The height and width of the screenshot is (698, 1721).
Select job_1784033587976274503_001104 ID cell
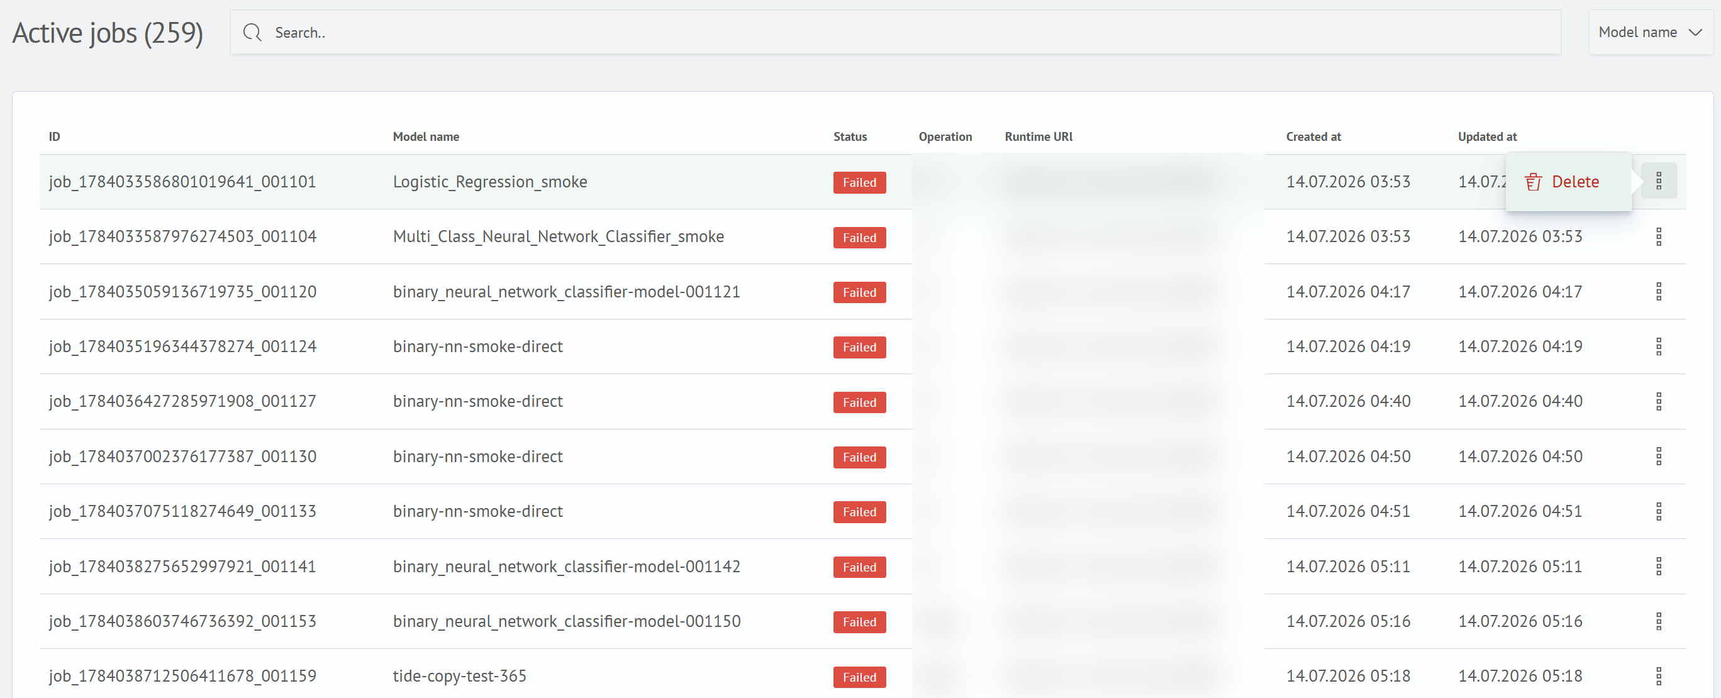point(182,236)
